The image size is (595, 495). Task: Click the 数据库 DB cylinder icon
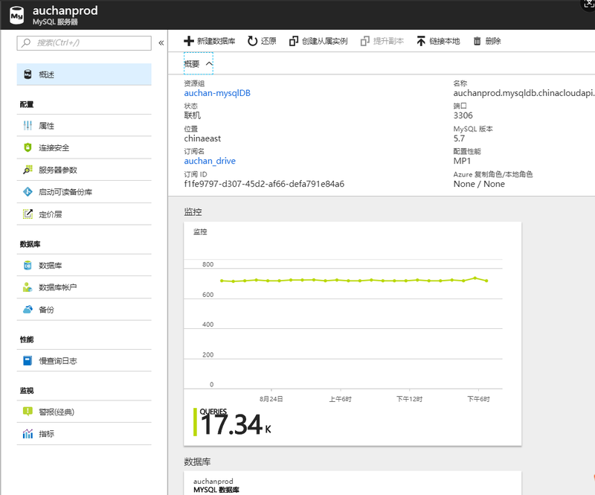coord(28,265)
